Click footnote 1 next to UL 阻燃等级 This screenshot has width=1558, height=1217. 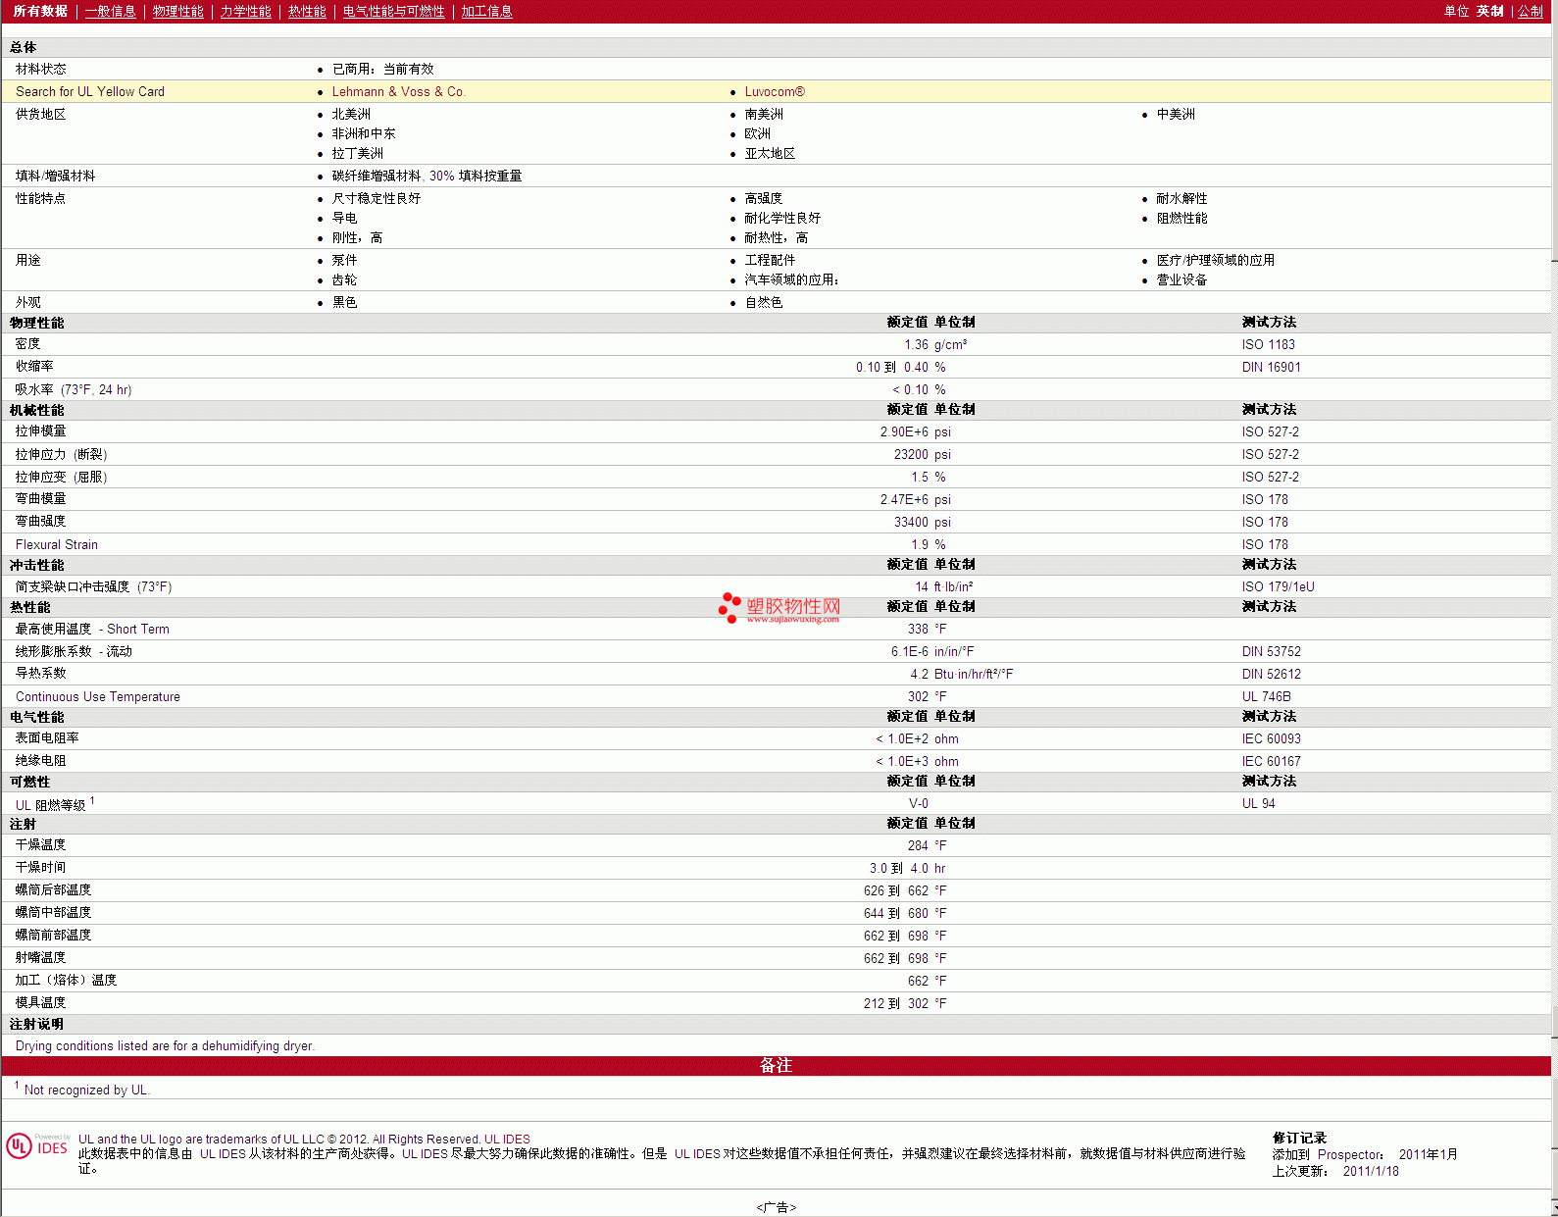[92, 801]
